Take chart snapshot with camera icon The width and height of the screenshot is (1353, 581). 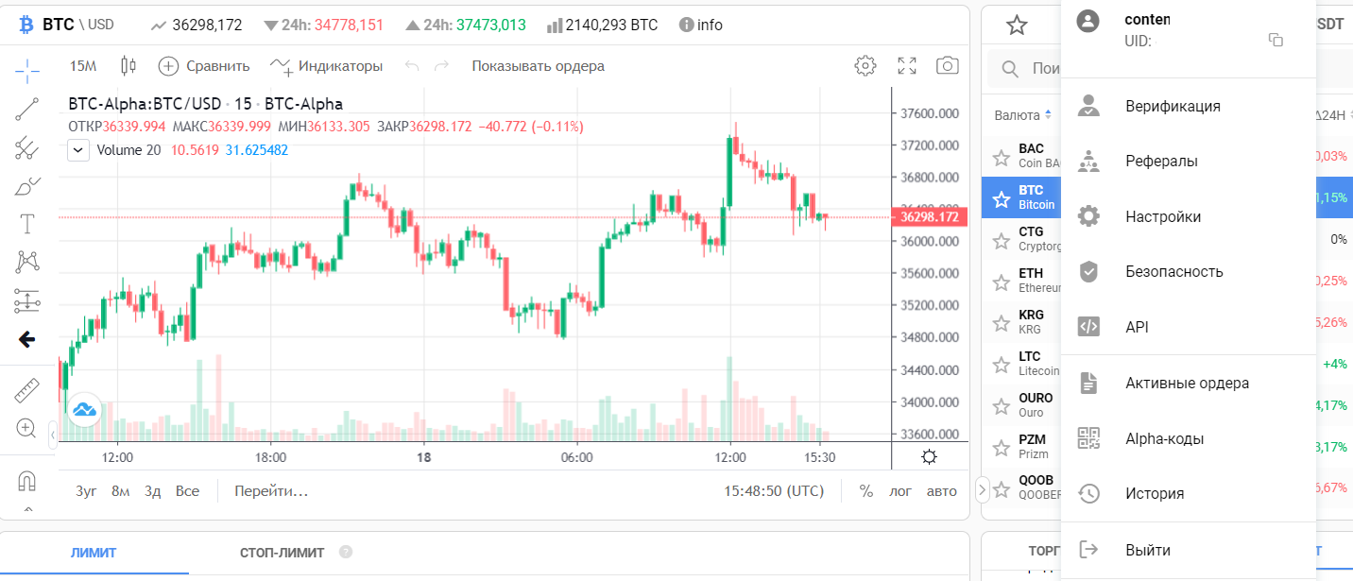tap(947, 66)
